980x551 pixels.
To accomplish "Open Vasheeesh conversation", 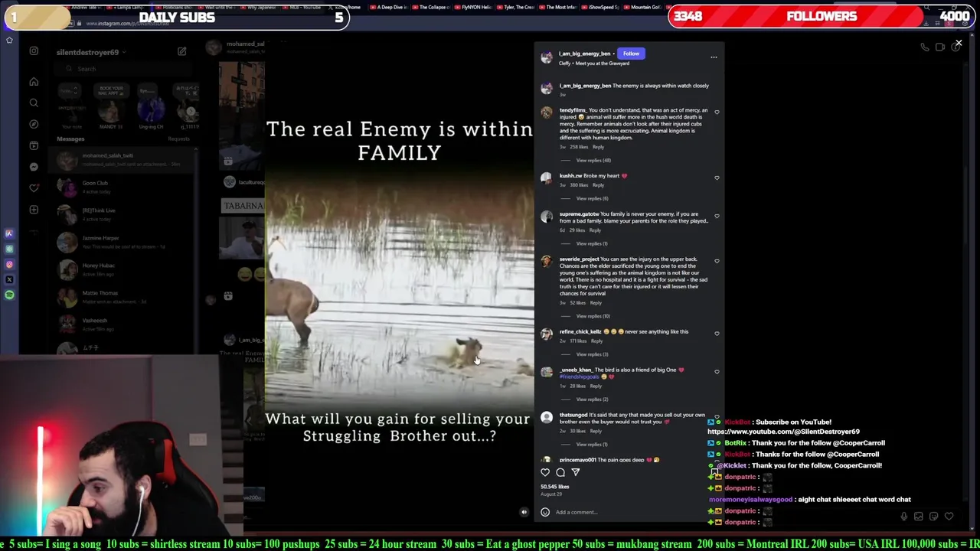I will (x=122, y=324).
